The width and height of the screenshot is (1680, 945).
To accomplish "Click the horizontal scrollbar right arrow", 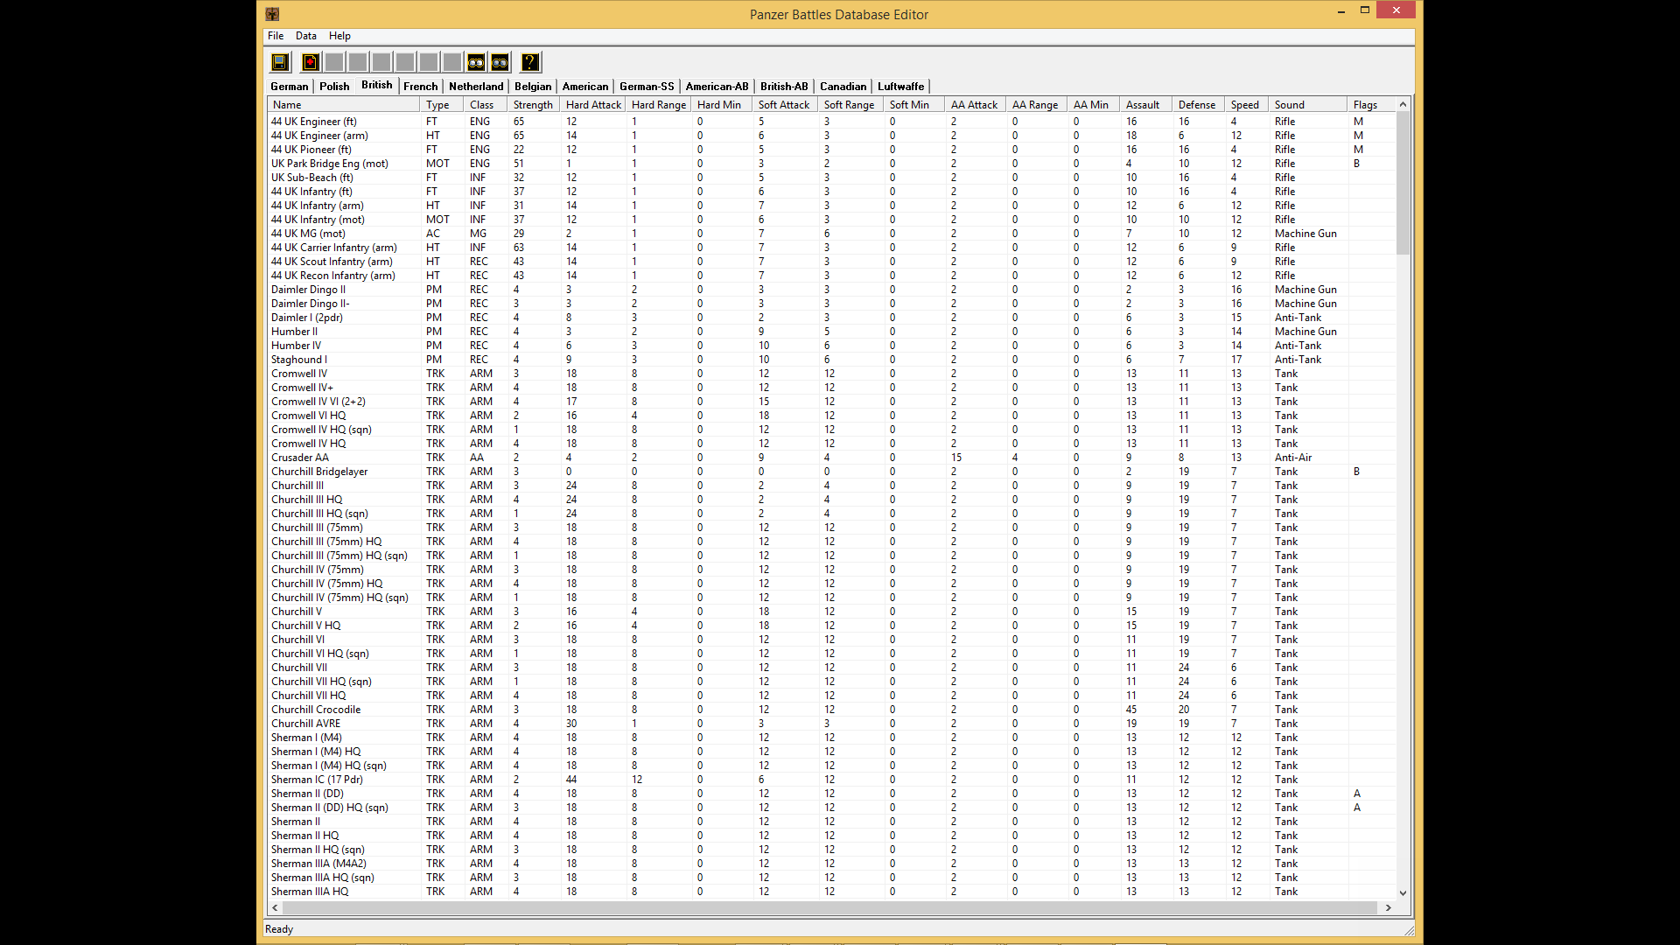I will (x=1389, y=907).
